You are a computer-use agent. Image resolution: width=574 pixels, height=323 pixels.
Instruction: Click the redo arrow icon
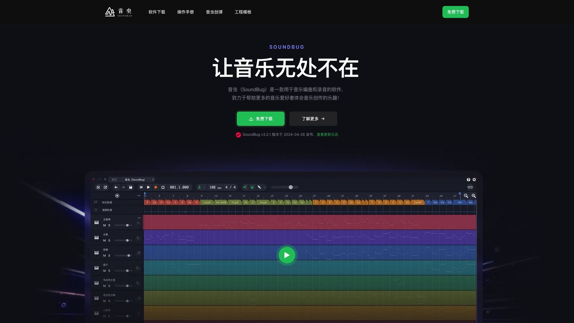[x=123, y=187]
